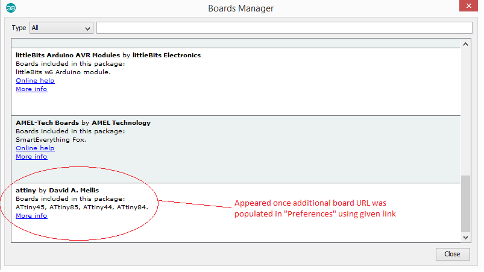Open More info link for AMEL-Tech Boards
484x272 pixels.
(x=31, y=157)
